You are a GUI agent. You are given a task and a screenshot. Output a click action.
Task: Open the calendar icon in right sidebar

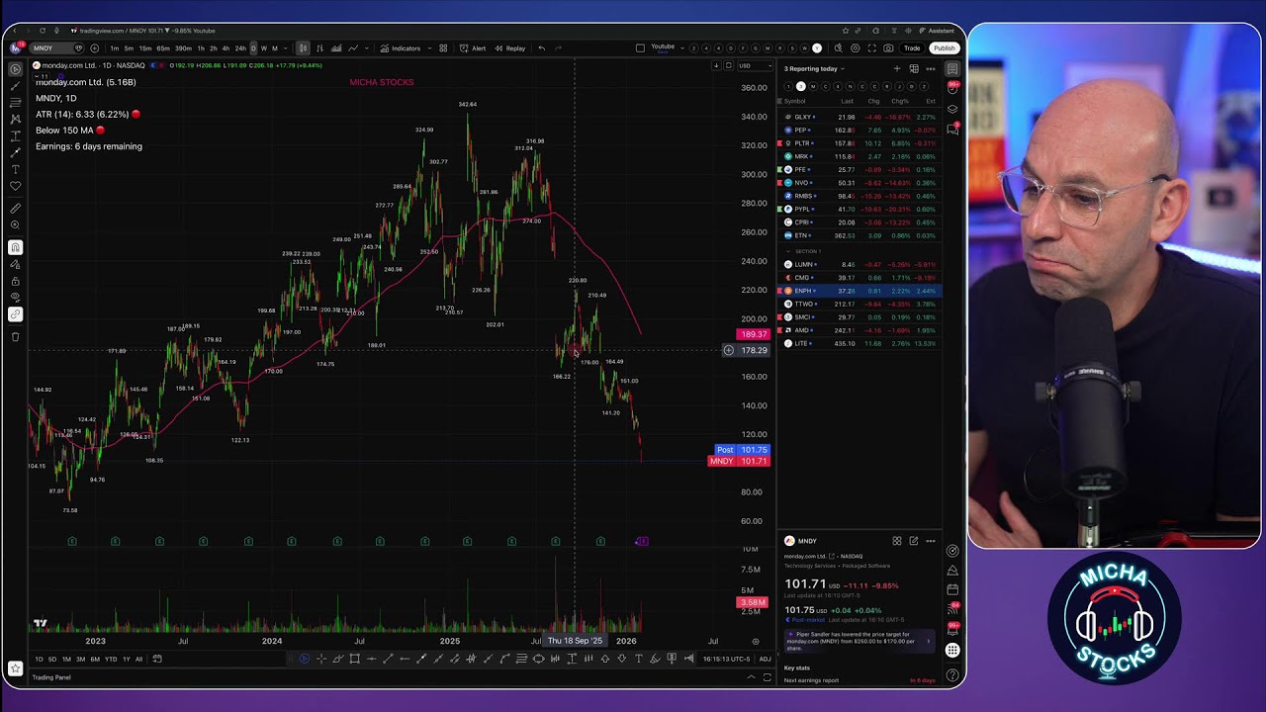[952, 589]
